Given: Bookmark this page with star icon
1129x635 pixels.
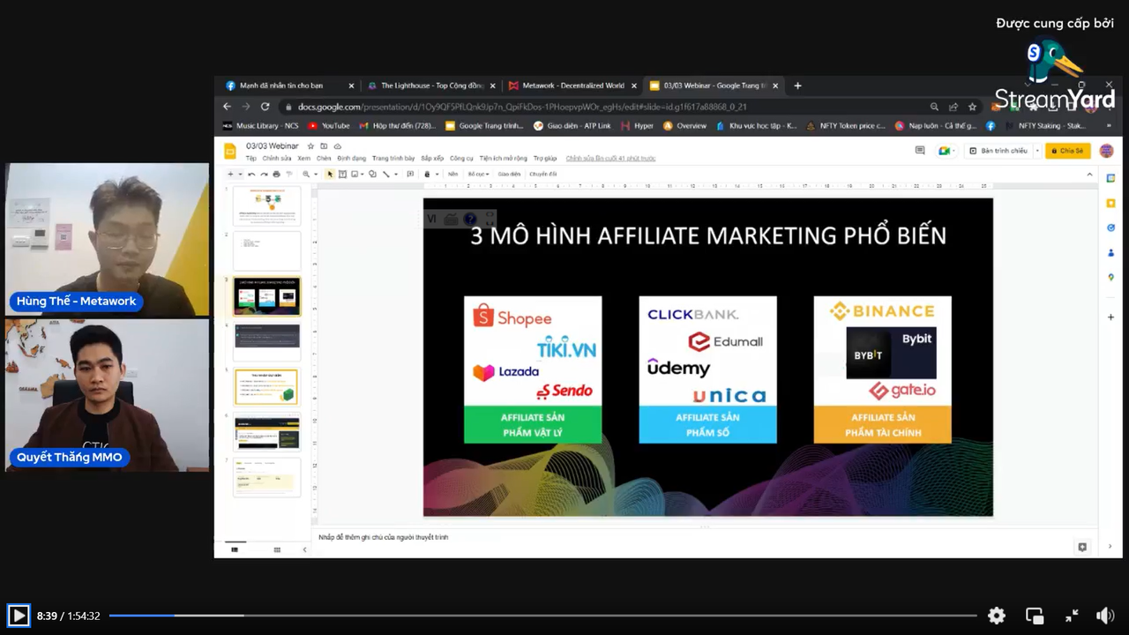Looking at the screenshot, I should [972, 107].
